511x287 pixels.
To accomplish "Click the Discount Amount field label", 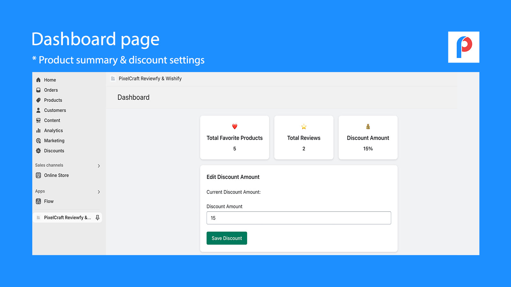I will (x=225, y=207).
